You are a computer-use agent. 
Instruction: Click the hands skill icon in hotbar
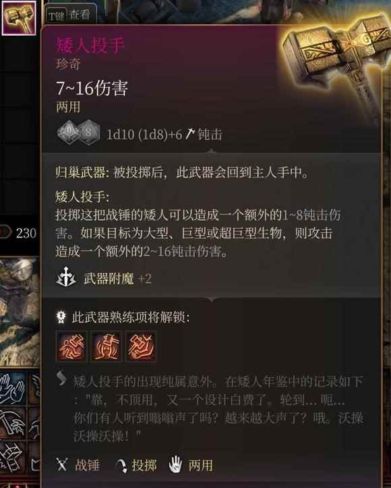point(13,388)
